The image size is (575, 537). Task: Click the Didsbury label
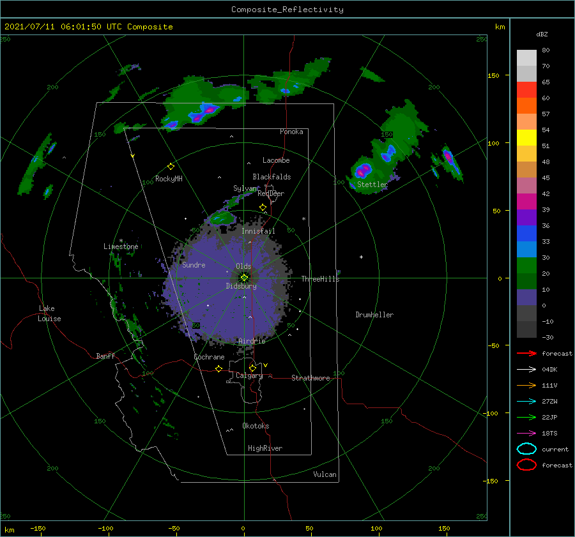pyautogui.click(x=241, y=286)
